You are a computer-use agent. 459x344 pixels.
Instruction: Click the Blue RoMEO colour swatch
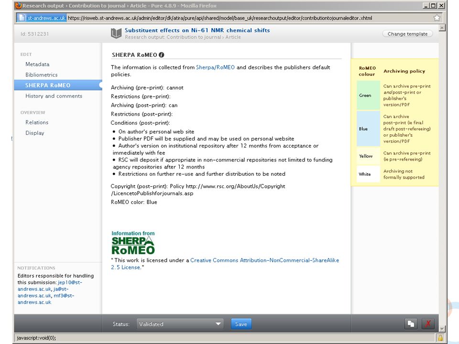pyautogui.click(x=368, y=129)
